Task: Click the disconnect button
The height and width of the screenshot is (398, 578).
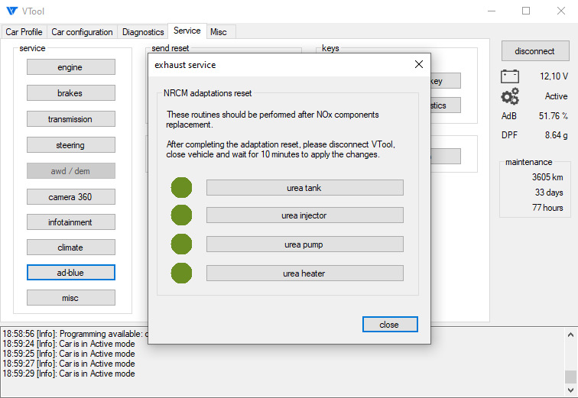Action: pos(535,51)
